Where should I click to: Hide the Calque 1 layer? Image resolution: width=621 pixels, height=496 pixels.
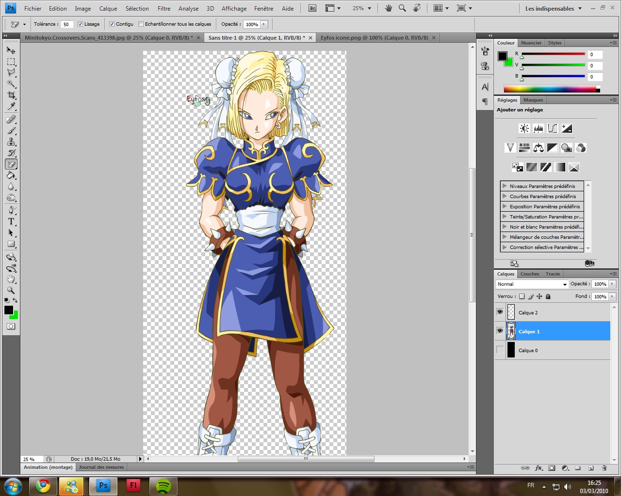click(500, 331)
